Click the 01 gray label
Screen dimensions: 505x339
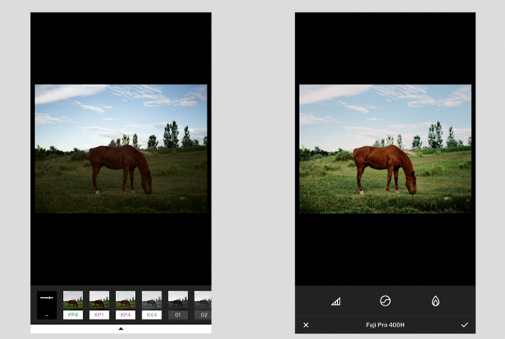[x=178, y=315]
